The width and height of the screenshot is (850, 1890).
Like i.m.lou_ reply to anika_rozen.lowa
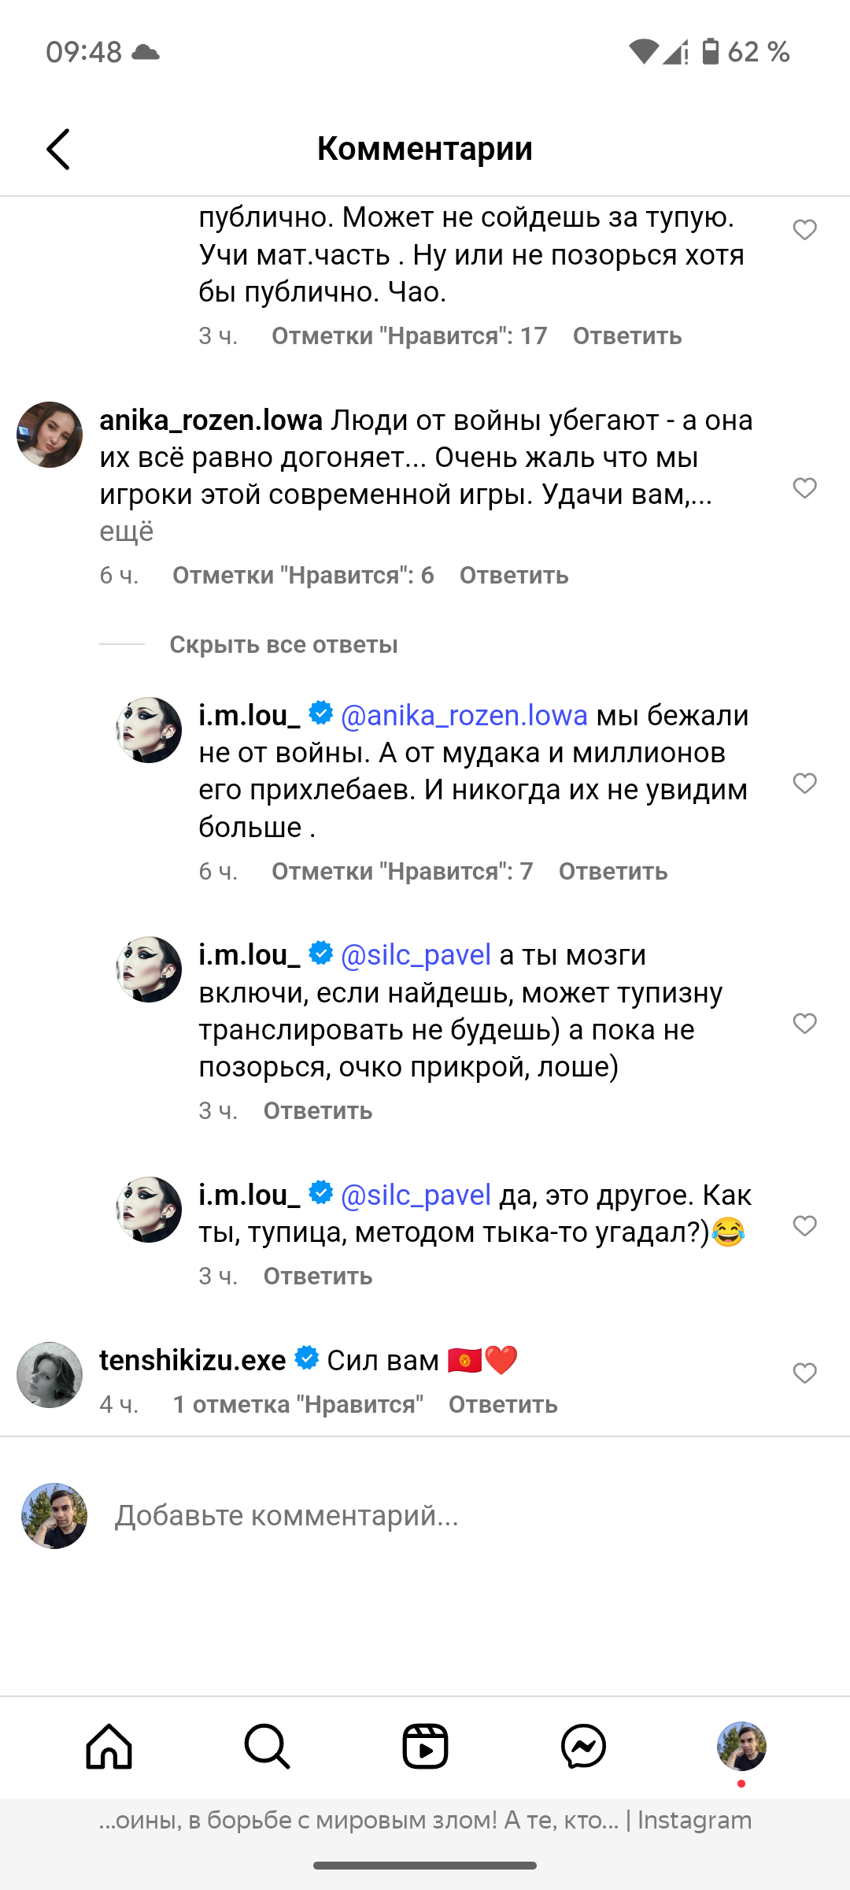pos(804,784)
